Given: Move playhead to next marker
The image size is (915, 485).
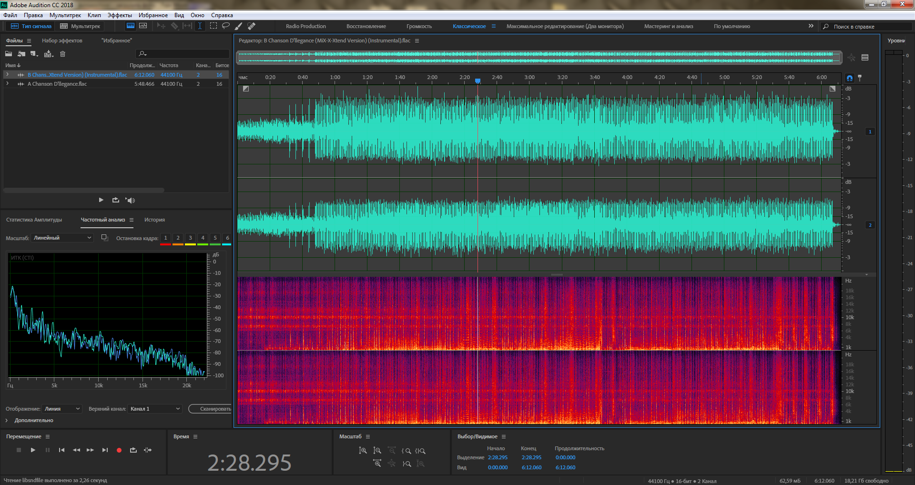Looking at the screenshot, I should [x=105, y=450].
